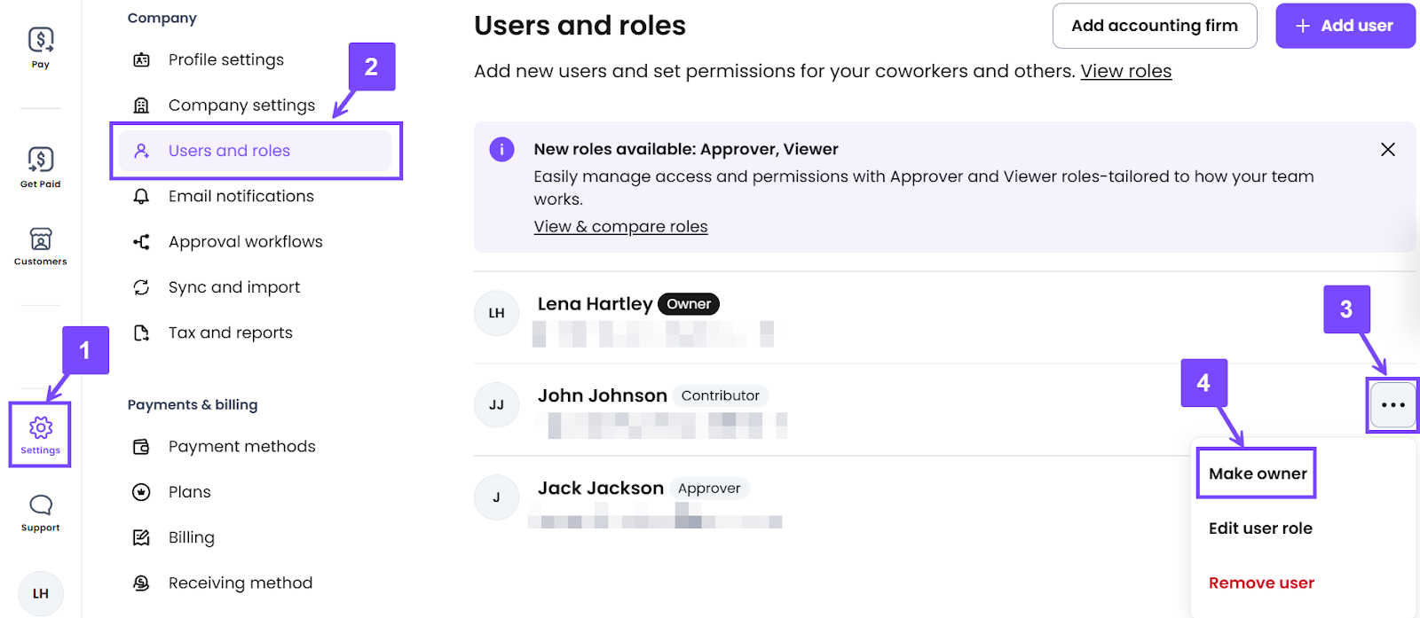Screen dimensions: 1420x618
Task: Open Profile settings
Action: [x=225, y=59]
